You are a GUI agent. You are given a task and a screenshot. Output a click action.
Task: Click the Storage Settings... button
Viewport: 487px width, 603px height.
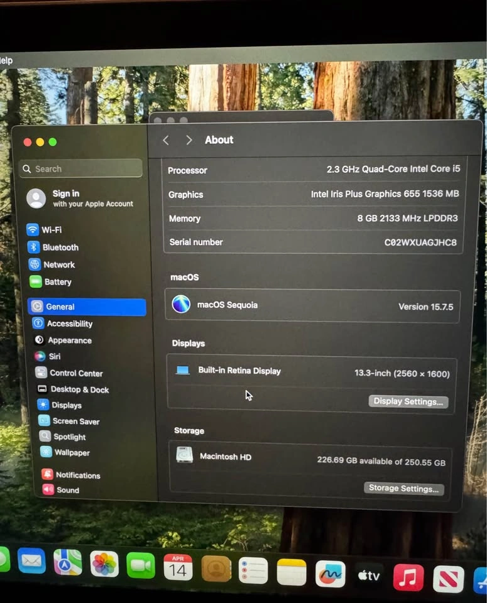(x=403, y=489)
